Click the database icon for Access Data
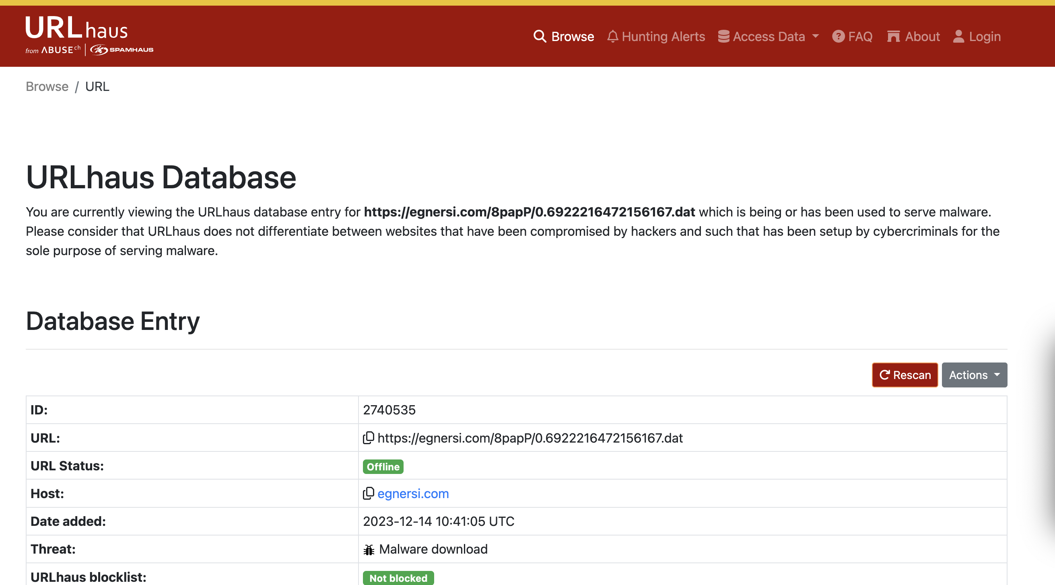 tap(723, 37)
